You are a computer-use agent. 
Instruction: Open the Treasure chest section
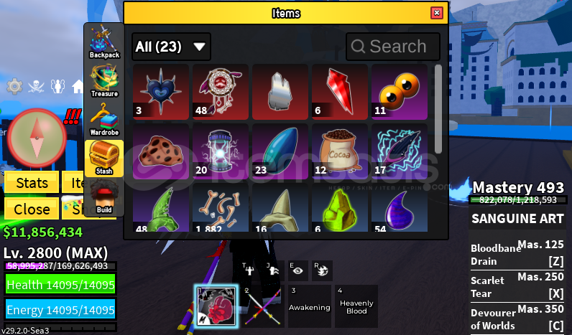click(104, 81)
